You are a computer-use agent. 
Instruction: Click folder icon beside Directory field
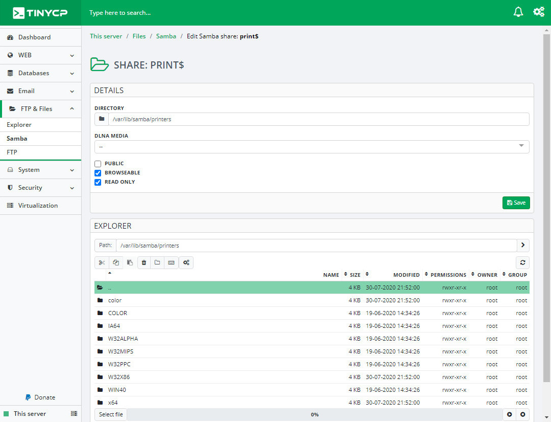[102, 119]
